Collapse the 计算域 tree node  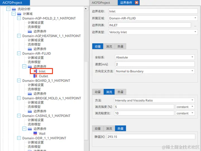coord(14,14)
